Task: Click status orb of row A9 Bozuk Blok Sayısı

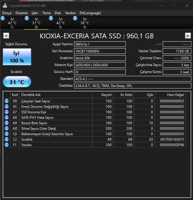Action: (x=7, y=123)
